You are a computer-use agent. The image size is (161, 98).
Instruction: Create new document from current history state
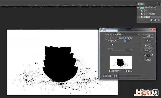point(151,20)
